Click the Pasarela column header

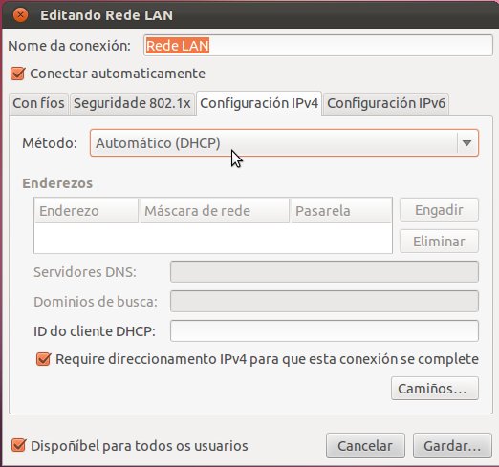pos(341,211)
